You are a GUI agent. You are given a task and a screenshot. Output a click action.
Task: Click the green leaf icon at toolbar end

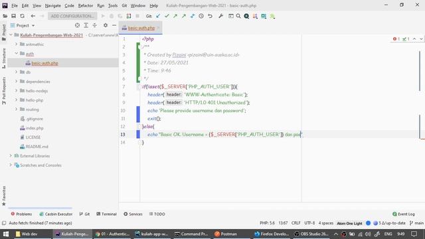pyautogui.click(x=272, y=16)
